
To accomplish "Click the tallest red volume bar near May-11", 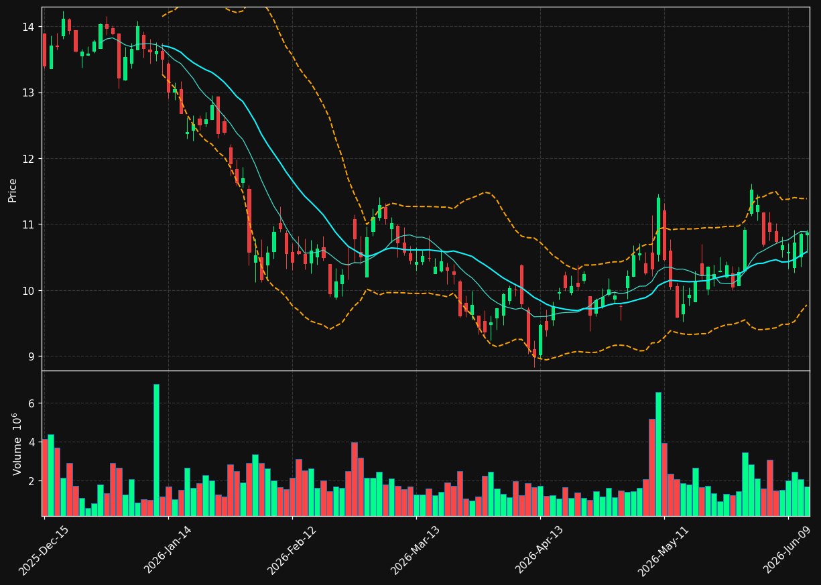I will [652, 467].
